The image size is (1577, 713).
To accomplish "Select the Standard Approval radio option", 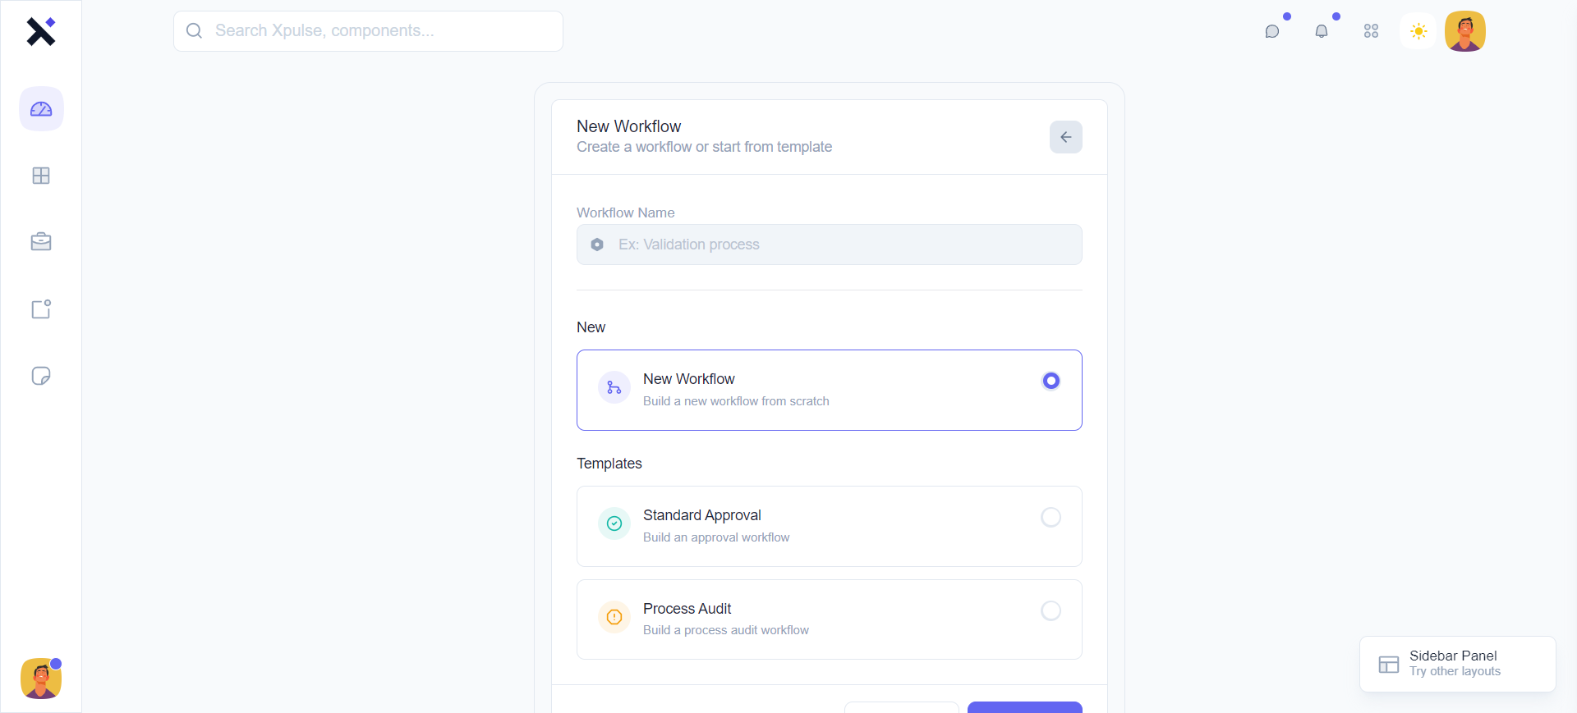I will pos(1051,517).
